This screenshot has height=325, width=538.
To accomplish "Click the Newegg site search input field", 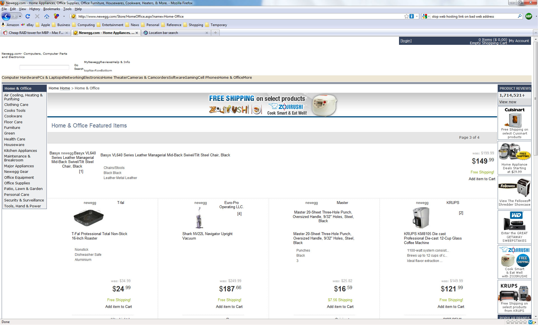I will coord(44,67).
